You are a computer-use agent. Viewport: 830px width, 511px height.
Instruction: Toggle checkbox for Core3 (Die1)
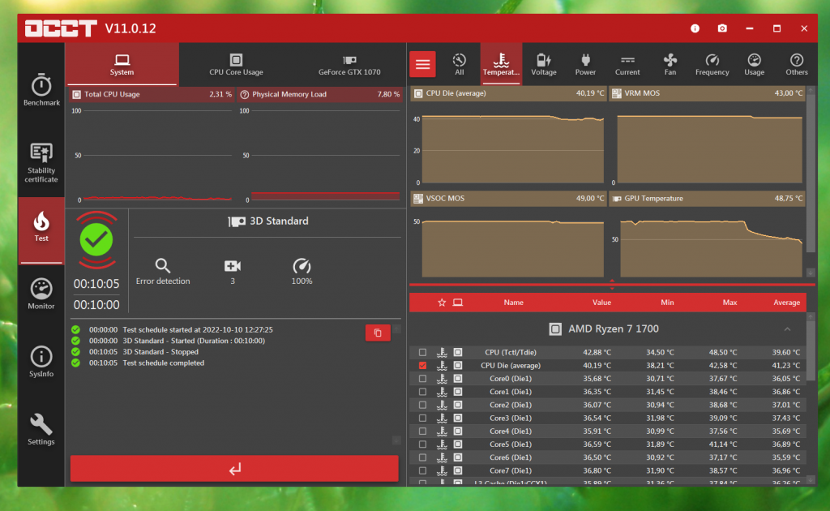coord(422,419)
